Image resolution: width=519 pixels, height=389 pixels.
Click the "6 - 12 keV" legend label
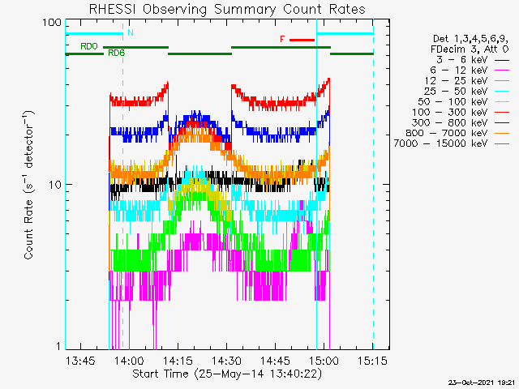coord(459,71)
